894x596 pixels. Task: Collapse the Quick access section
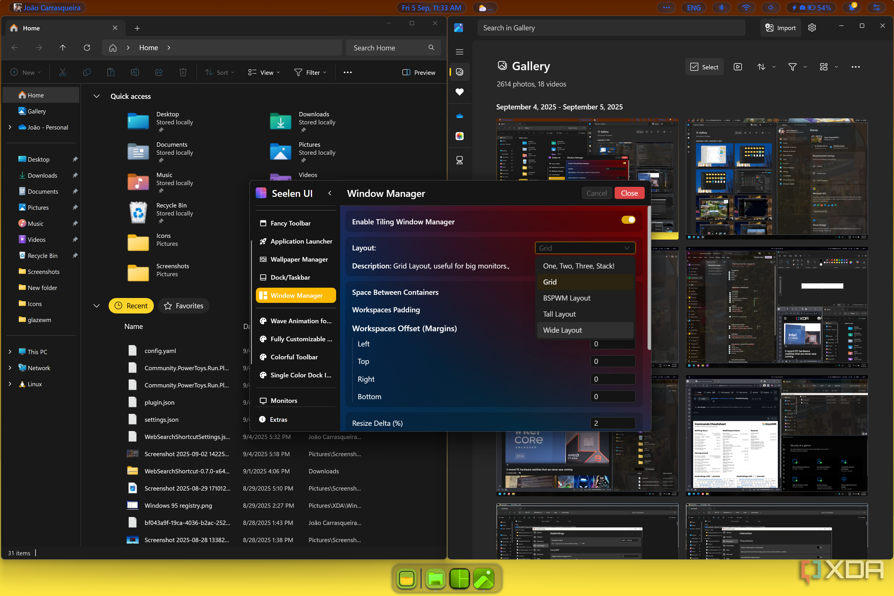click(x=97, y=96)
